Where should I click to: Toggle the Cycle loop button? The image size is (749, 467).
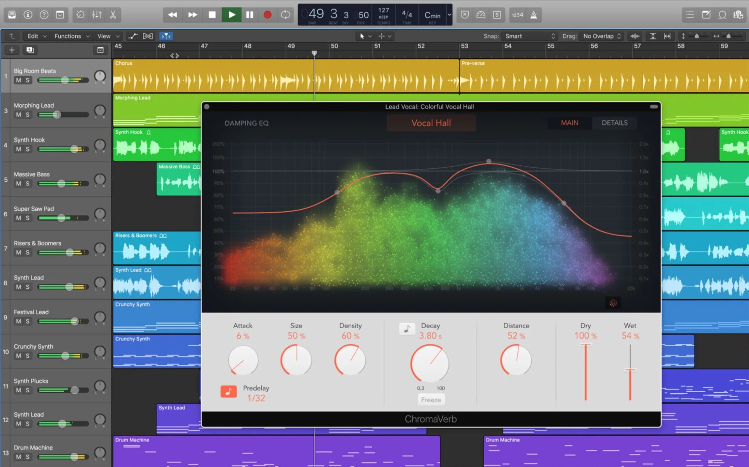click(x=285, y=15)
